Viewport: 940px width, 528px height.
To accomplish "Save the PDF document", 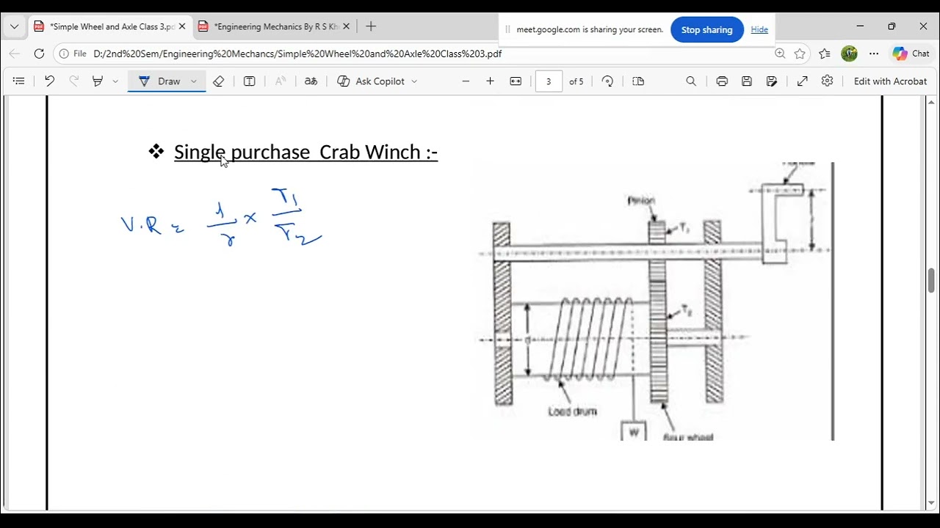I will click(747, 81).
